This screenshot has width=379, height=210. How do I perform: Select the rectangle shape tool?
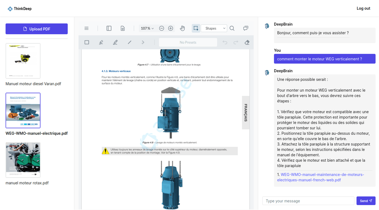87,42
